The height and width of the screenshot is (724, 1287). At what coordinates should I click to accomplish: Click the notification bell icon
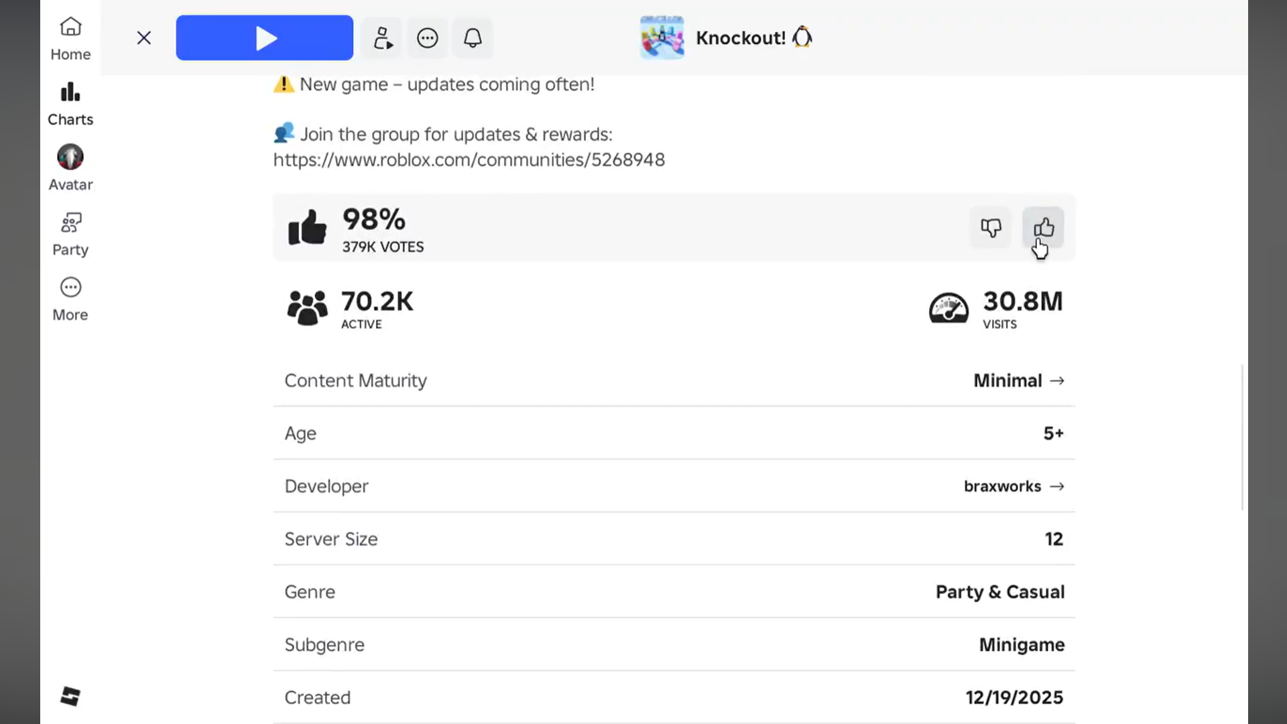(x=473, y=38)
